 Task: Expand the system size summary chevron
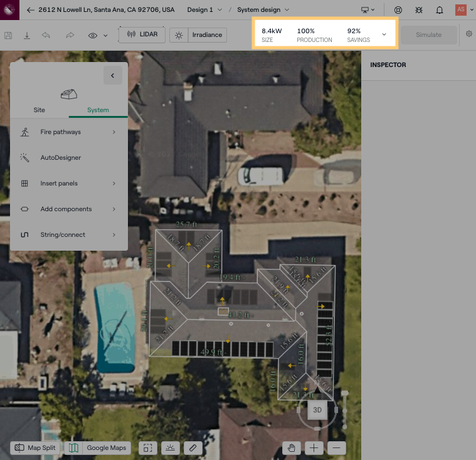tap(384, 34)
